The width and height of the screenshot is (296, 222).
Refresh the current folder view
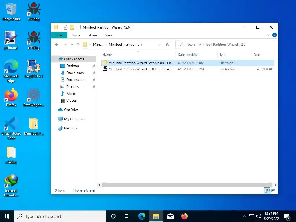tap(167, 45)
